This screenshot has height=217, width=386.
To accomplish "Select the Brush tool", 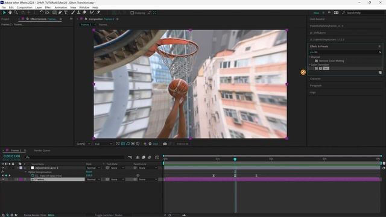I will pos(73,13).
